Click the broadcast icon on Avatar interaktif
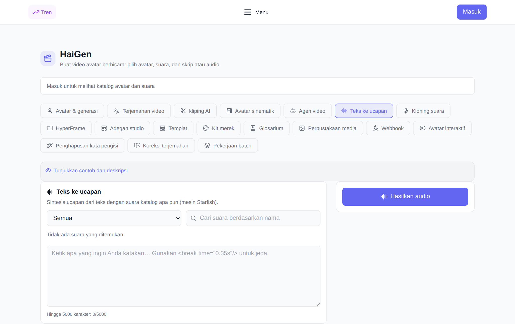This screenshot has width=515, height=324. click(x=423, y=128)
